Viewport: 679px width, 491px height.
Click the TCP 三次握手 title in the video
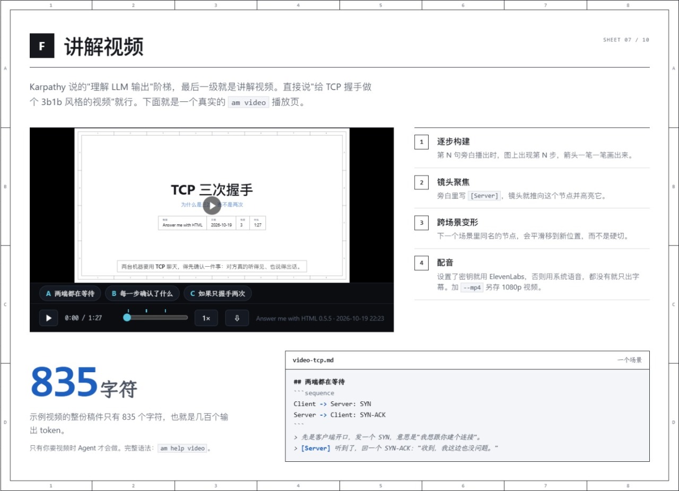click(212, 189)
